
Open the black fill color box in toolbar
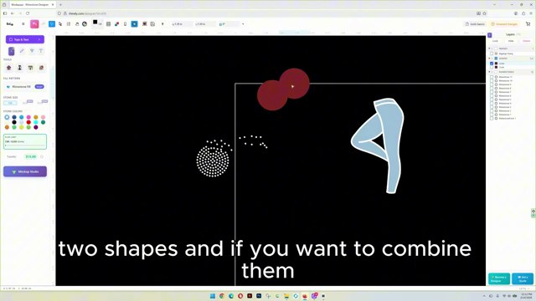95,23
